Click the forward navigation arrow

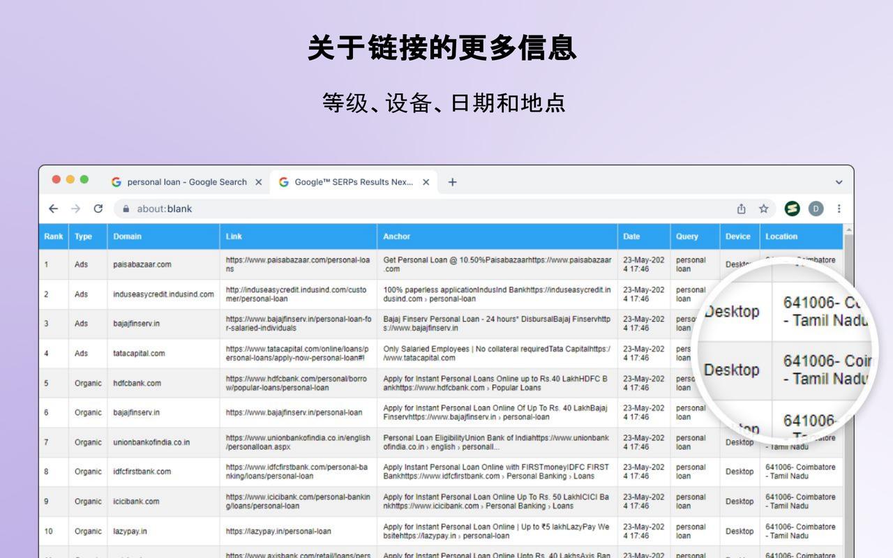75,209
